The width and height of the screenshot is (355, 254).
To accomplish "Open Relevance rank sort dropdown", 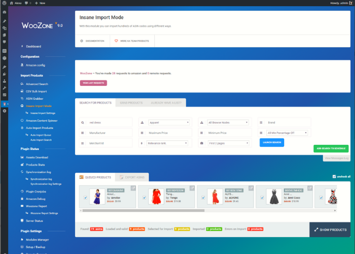I will point(167,143).
